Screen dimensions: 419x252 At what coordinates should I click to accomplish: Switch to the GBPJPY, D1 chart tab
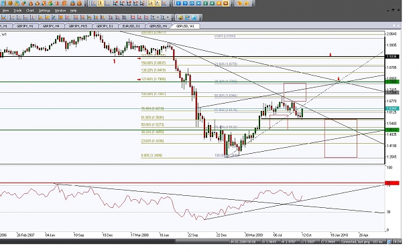pos(105,26)
